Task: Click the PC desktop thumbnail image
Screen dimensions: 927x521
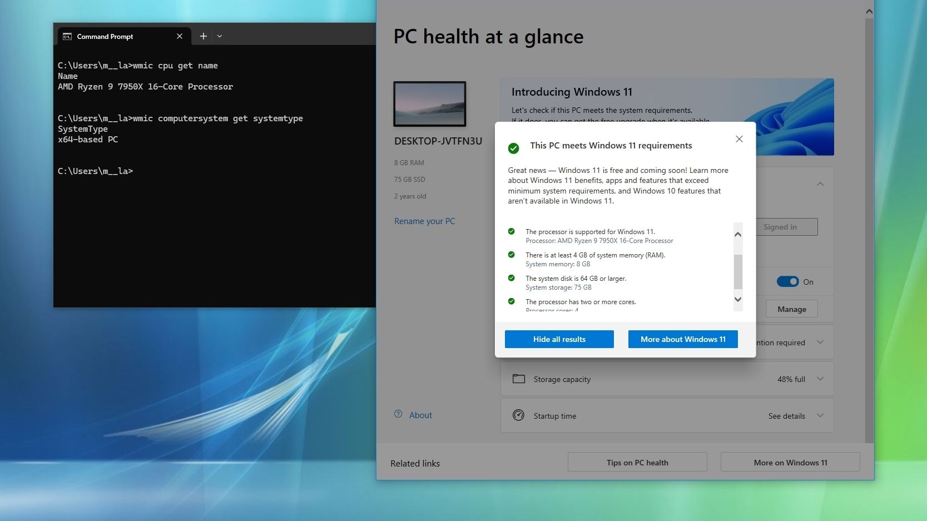Action: click(x=430, y=104)
